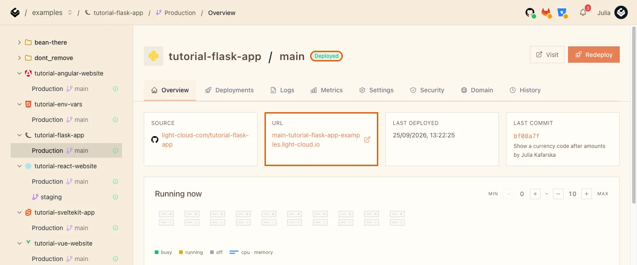The width and height of the screenshot is (637, 265).
Task: Select the staging environment in sidebar
Action: click(x=66, y=197)
